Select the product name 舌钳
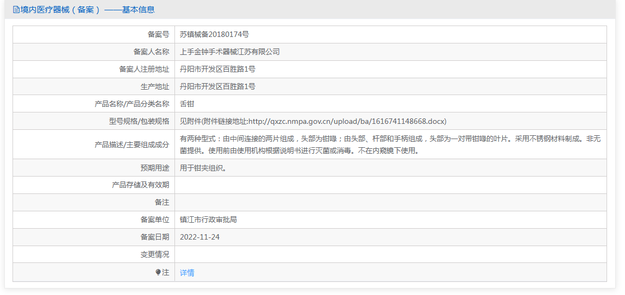Viewport: 625px width, 295px height. (187, 104)
